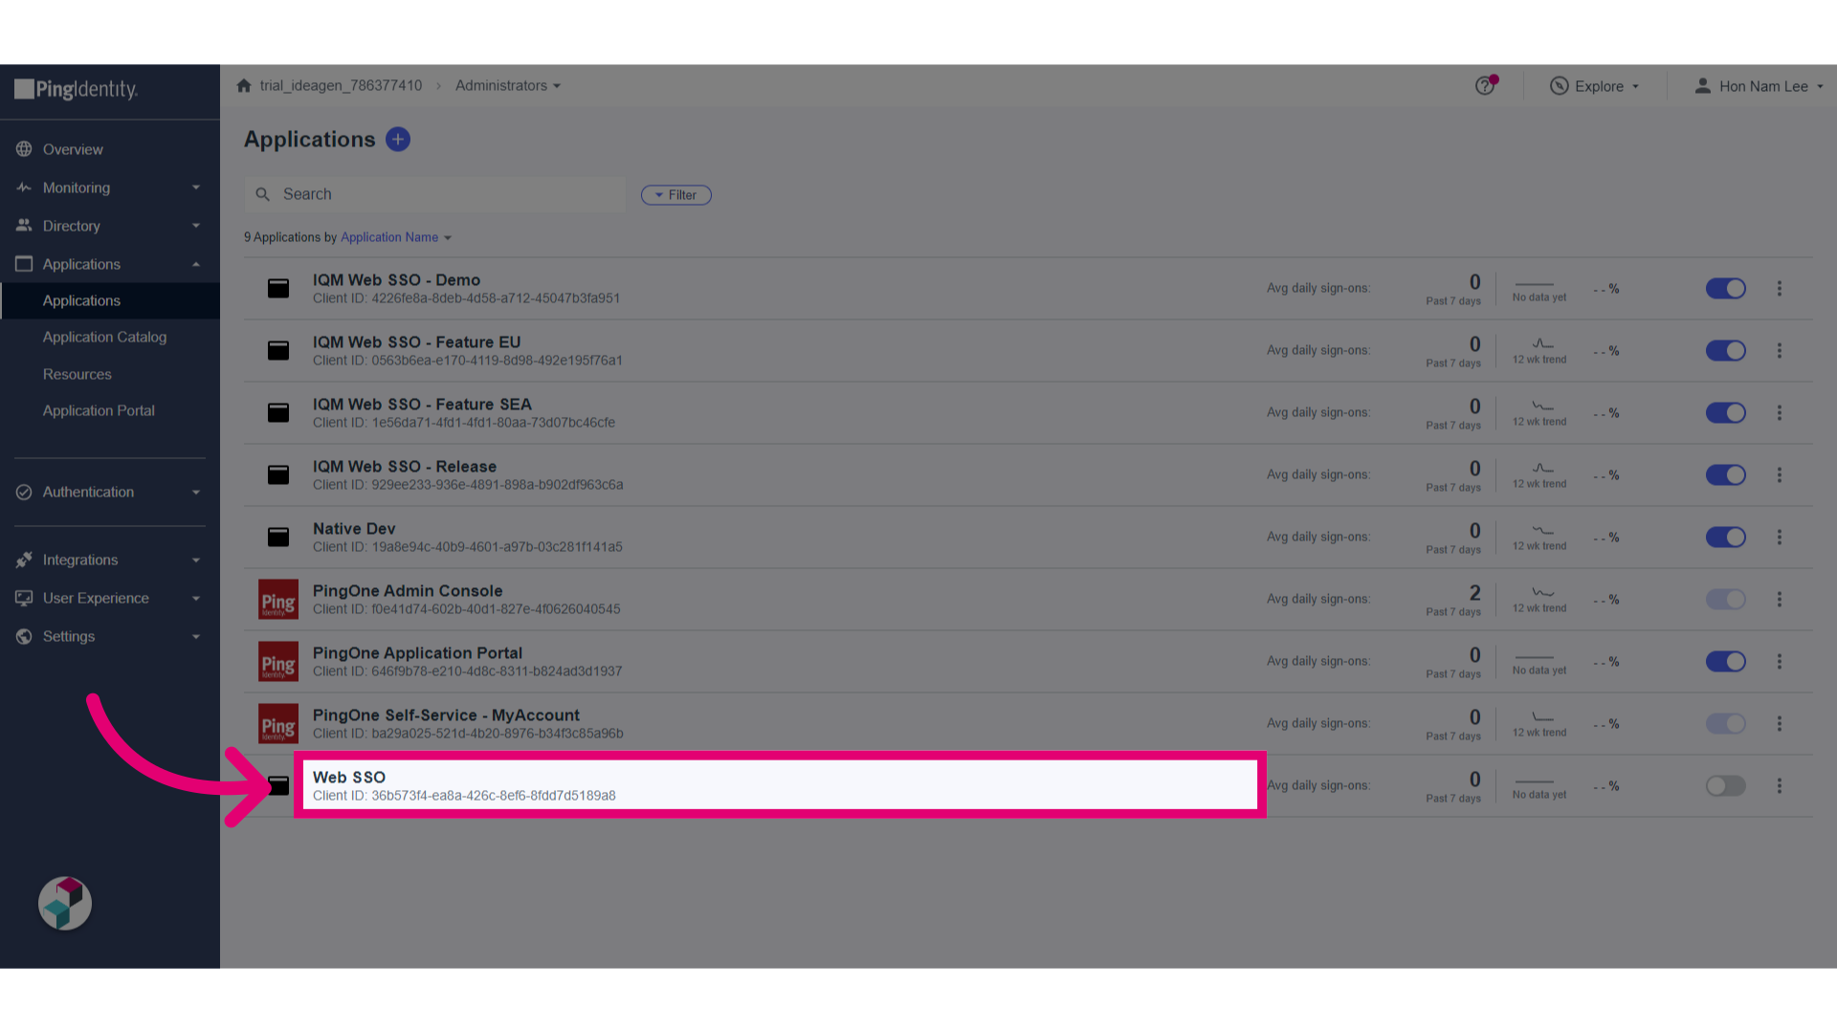Image resolution: width=1837 pixels, height=1033 pixels.
Task: Open the IQM Web SSO - Demo app icon
Action: (x=278, y=288)
